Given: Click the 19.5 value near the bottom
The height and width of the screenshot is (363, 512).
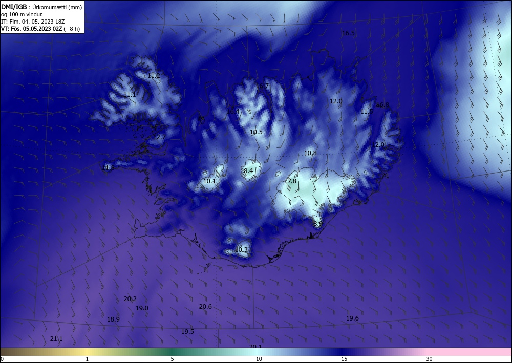Looking at the screenshot, I should pos(188,331).
